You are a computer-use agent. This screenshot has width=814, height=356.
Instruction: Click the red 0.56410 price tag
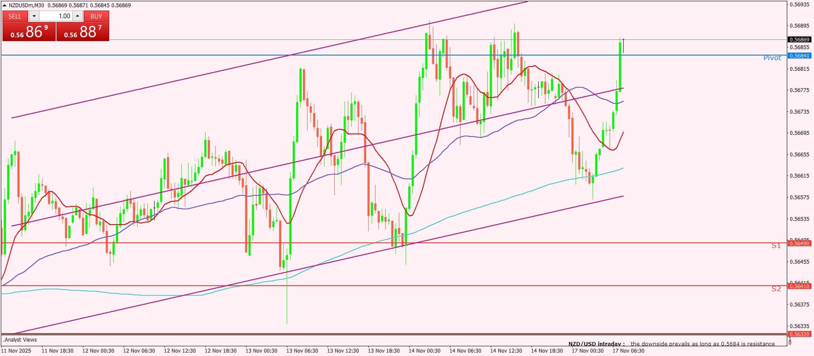coord(800,286)
